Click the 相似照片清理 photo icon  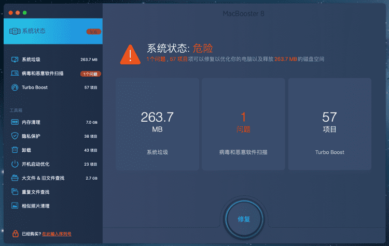pyautogui.click(x=15, y=206)
